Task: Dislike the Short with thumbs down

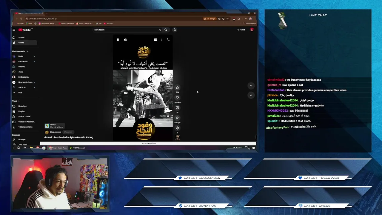Action: pos(177,98)
